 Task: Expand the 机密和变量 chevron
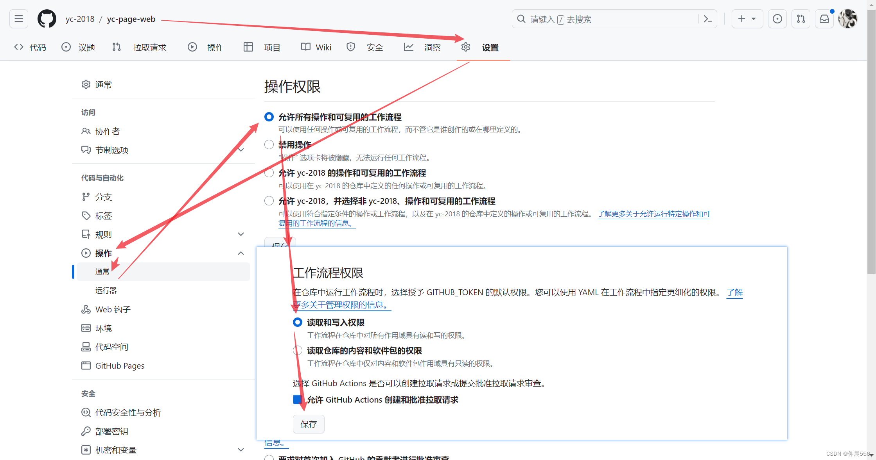241,450
